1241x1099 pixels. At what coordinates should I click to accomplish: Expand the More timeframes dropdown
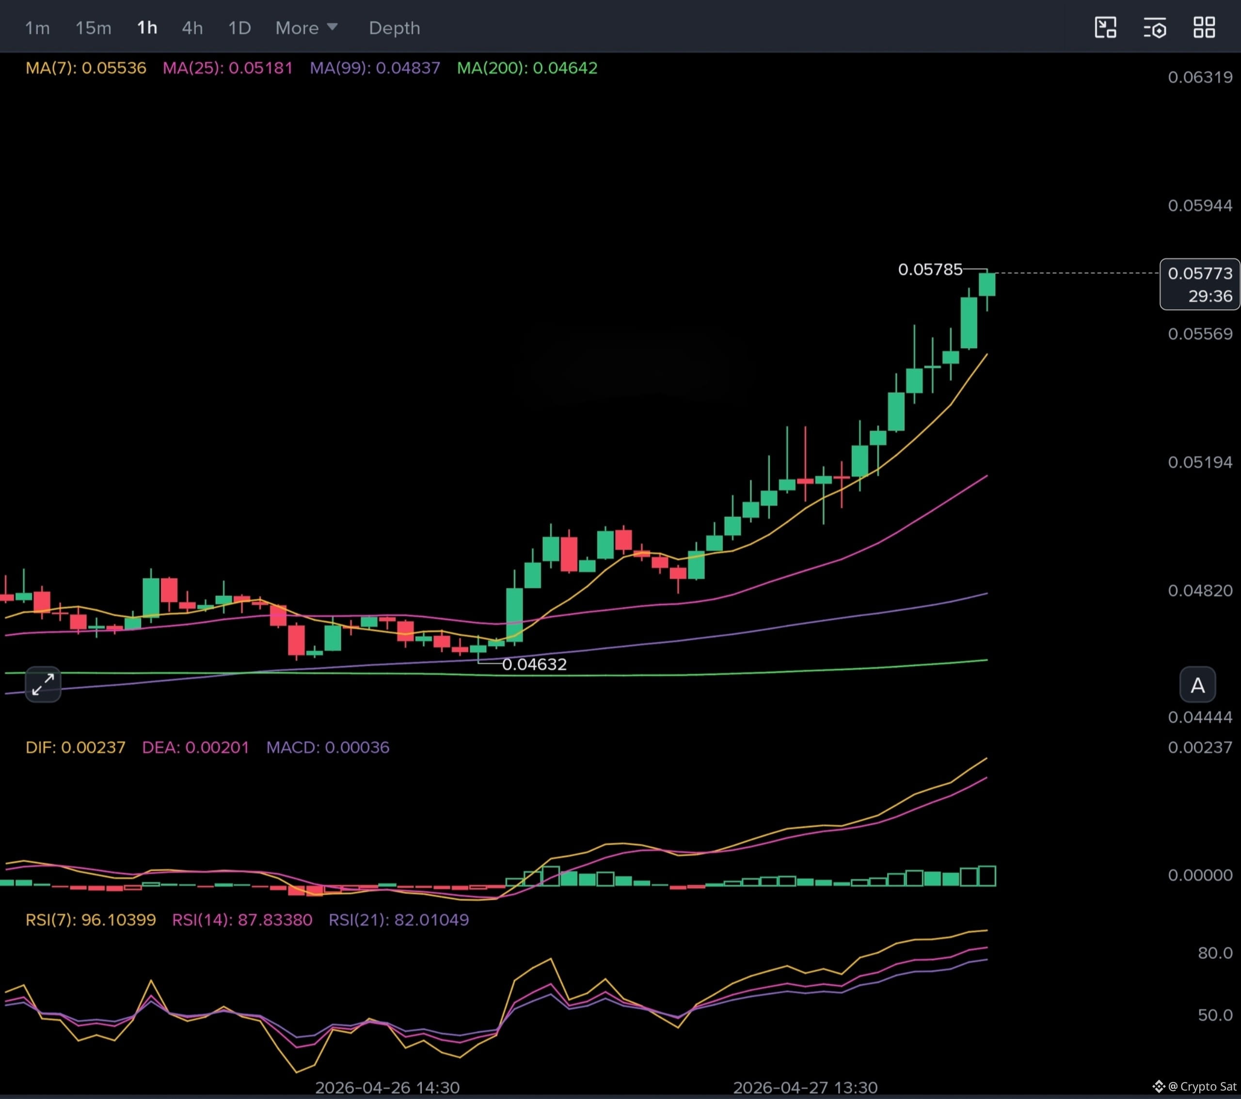[306, 28]
